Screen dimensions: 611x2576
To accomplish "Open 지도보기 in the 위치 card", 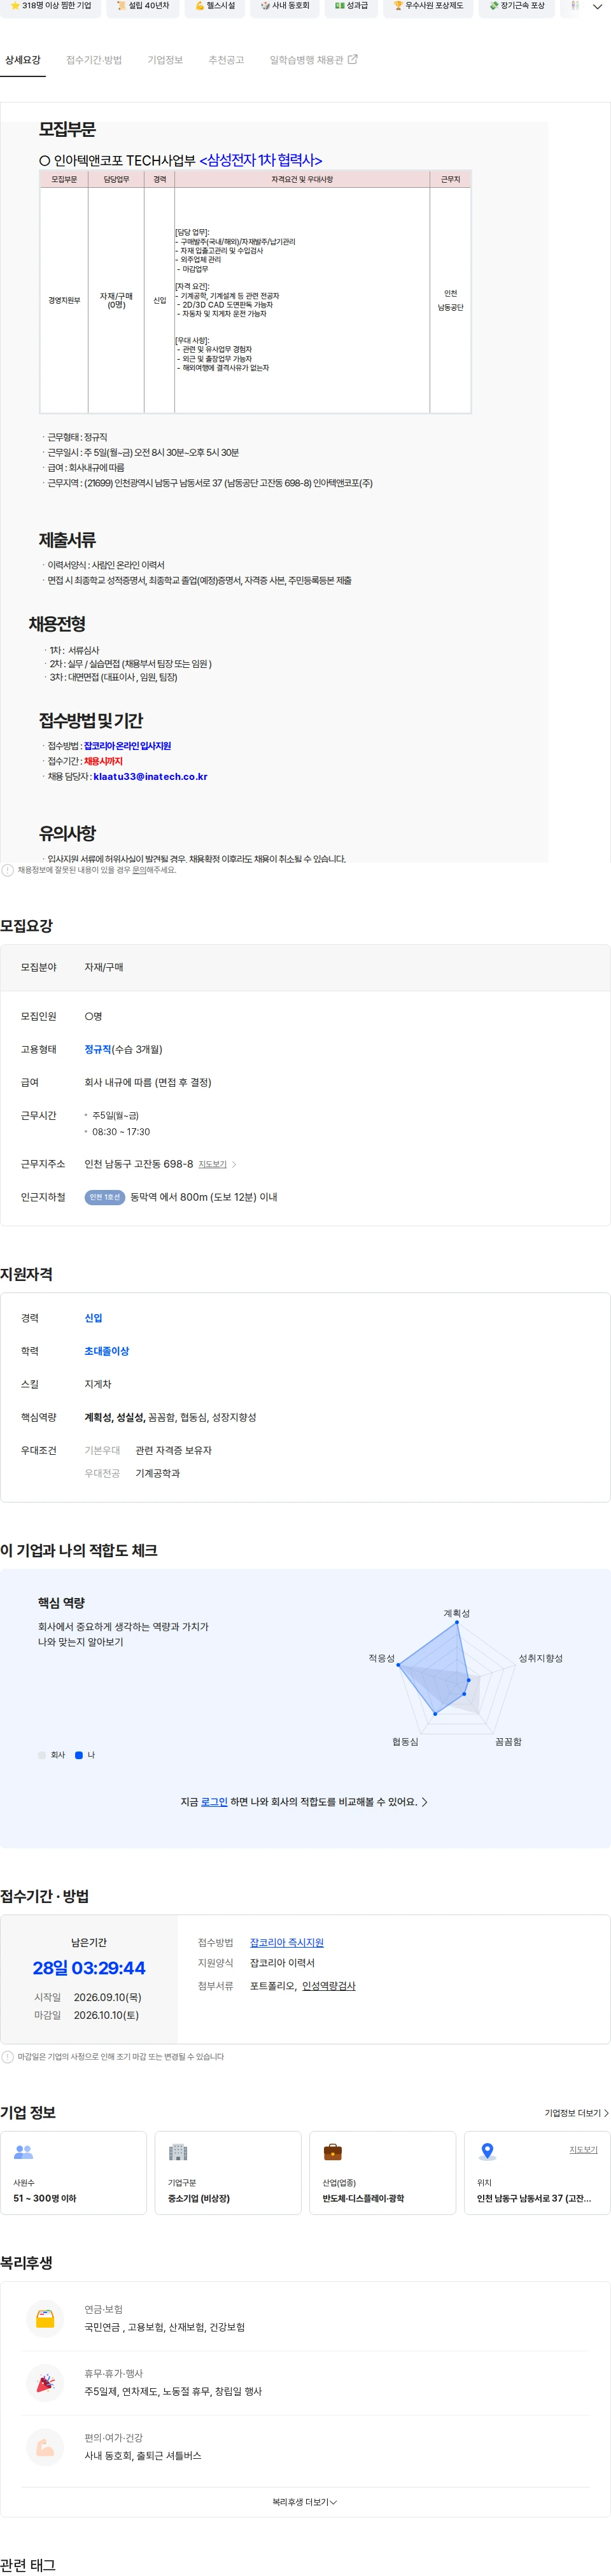I will click(583, 2149).
